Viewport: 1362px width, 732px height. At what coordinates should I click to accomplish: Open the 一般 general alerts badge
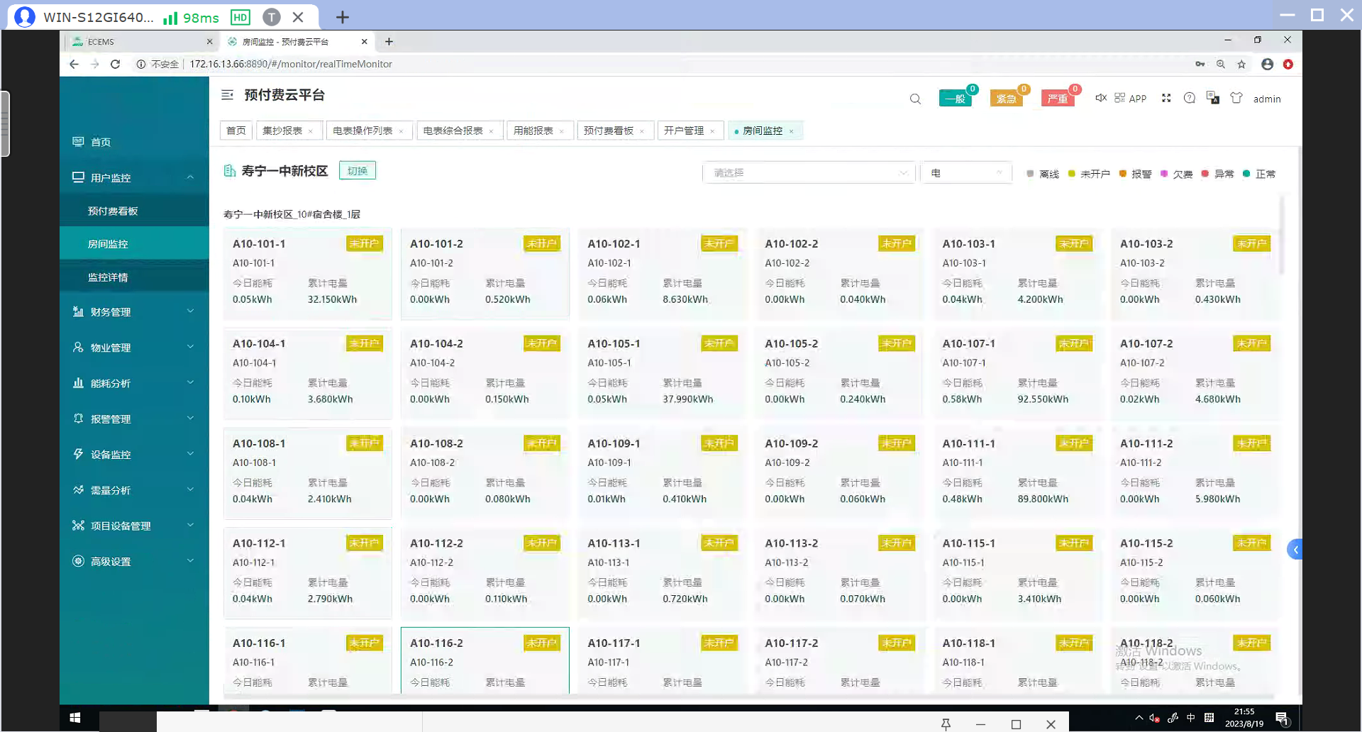[955, 99]
